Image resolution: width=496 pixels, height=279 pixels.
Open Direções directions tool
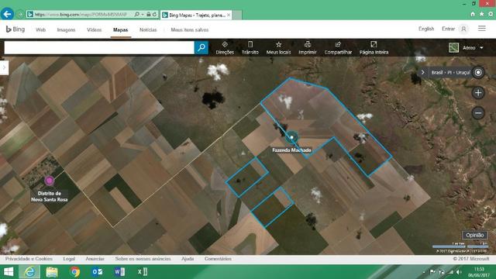pyautogui.click(x=225, y=48)
